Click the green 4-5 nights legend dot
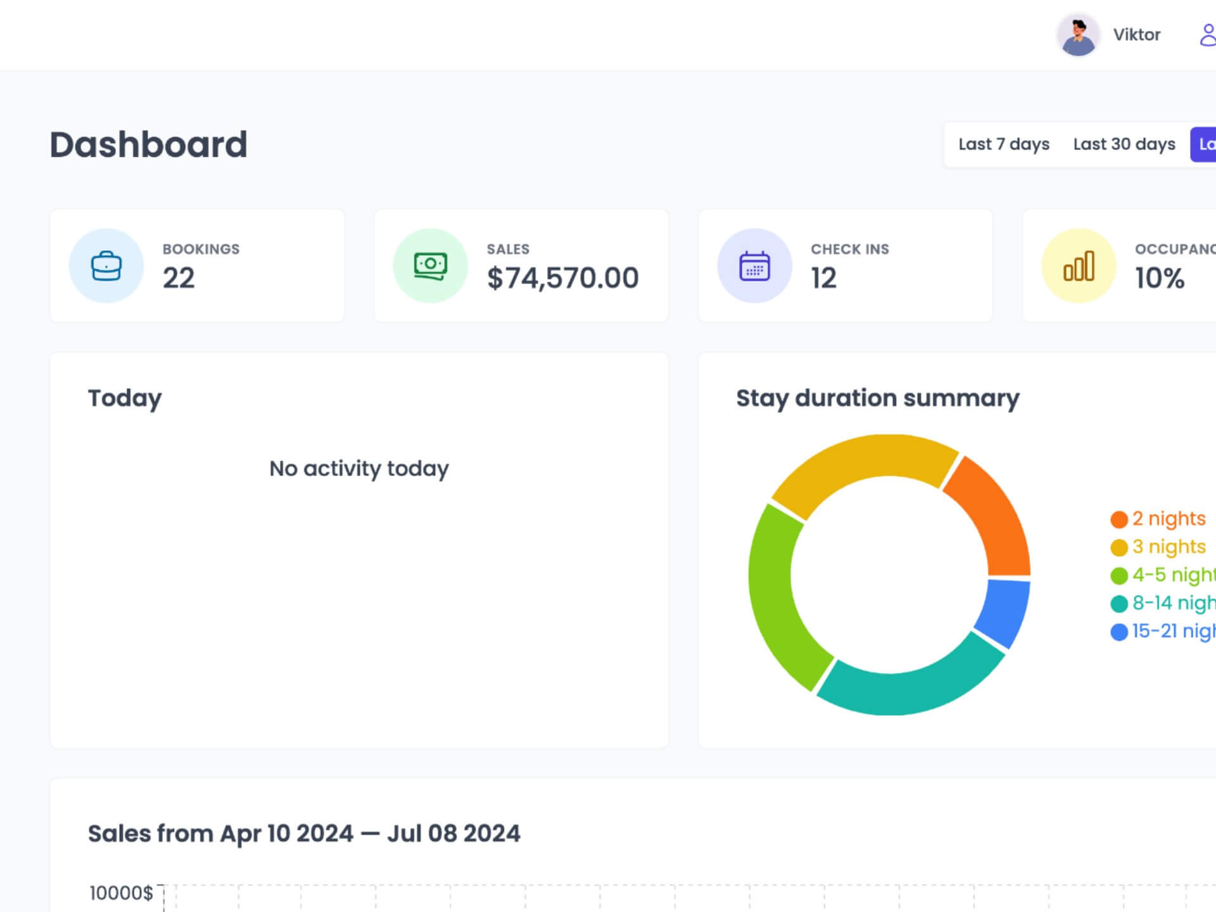 click(x=1119, y=575)
